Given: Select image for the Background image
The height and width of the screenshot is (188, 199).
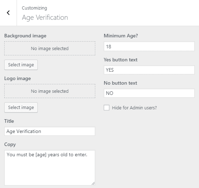Looking at the screenshot, I should 21,65.
